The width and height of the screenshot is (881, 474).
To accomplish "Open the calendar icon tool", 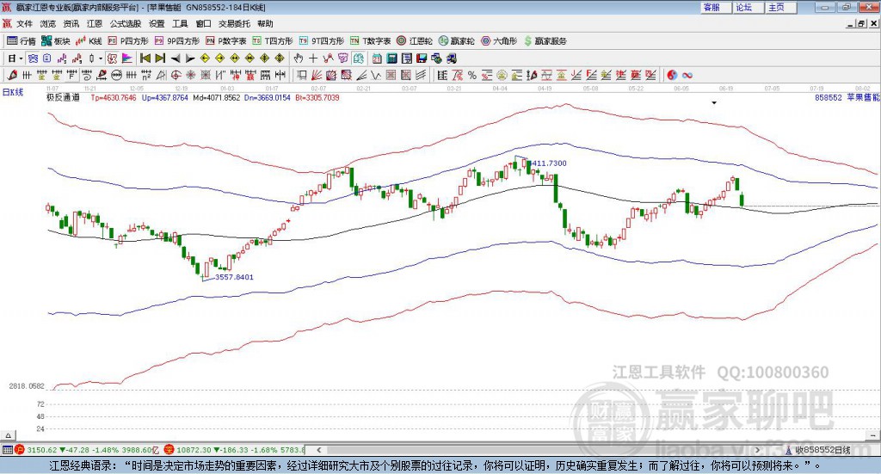I will tap(377, 58).
